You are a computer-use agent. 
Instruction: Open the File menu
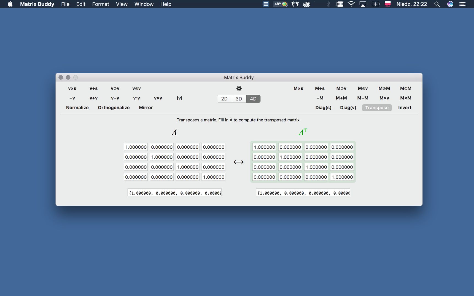click(65, 4)
